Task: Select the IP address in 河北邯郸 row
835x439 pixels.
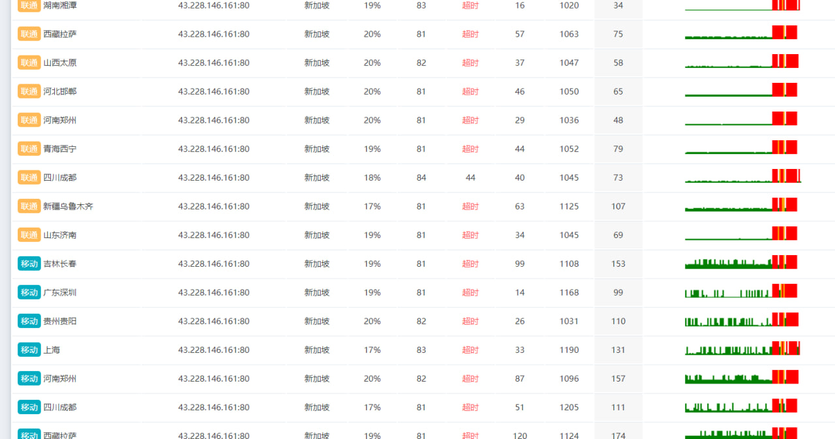Action: coord(213,91)
